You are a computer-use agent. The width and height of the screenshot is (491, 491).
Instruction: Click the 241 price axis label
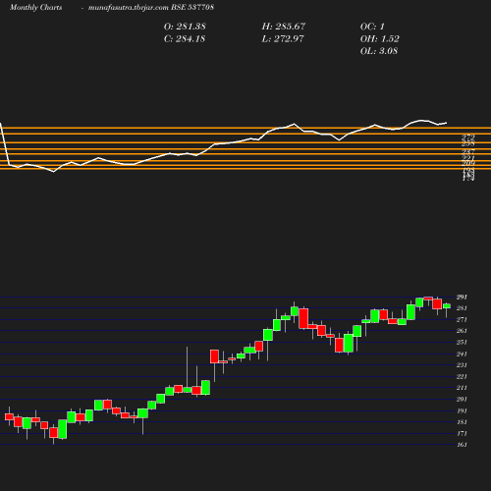(462, 354)
